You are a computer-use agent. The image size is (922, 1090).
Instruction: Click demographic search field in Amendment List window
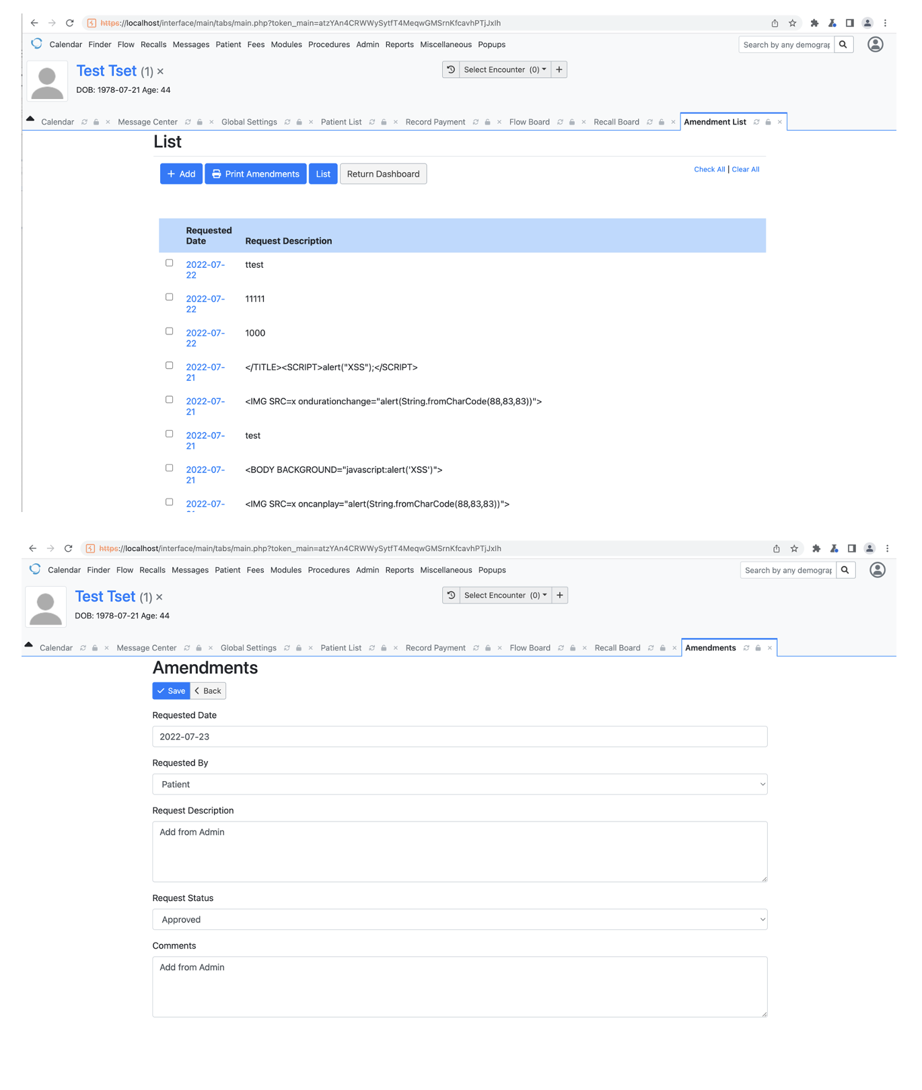[x=786, y=44]
